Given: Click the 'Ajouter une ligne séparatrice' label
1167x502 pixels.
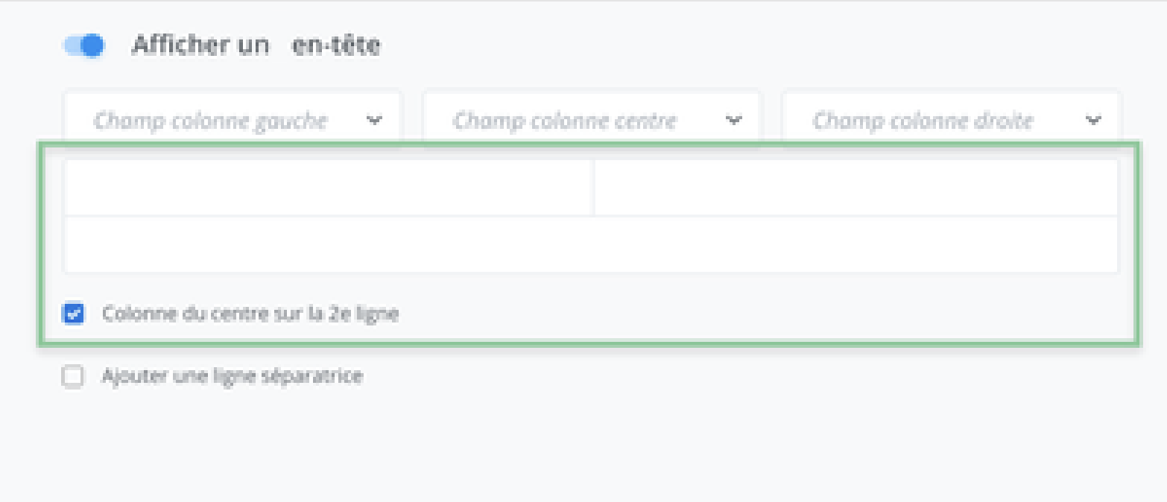Looking at the screenshot, I should click(232, 376).
